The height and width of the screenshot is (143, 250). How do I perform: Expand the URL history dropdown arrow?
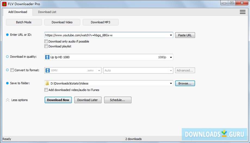coord(171,35)
